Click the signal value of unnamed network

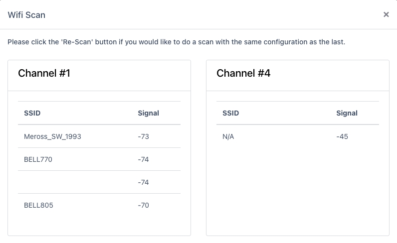(143, 182)
